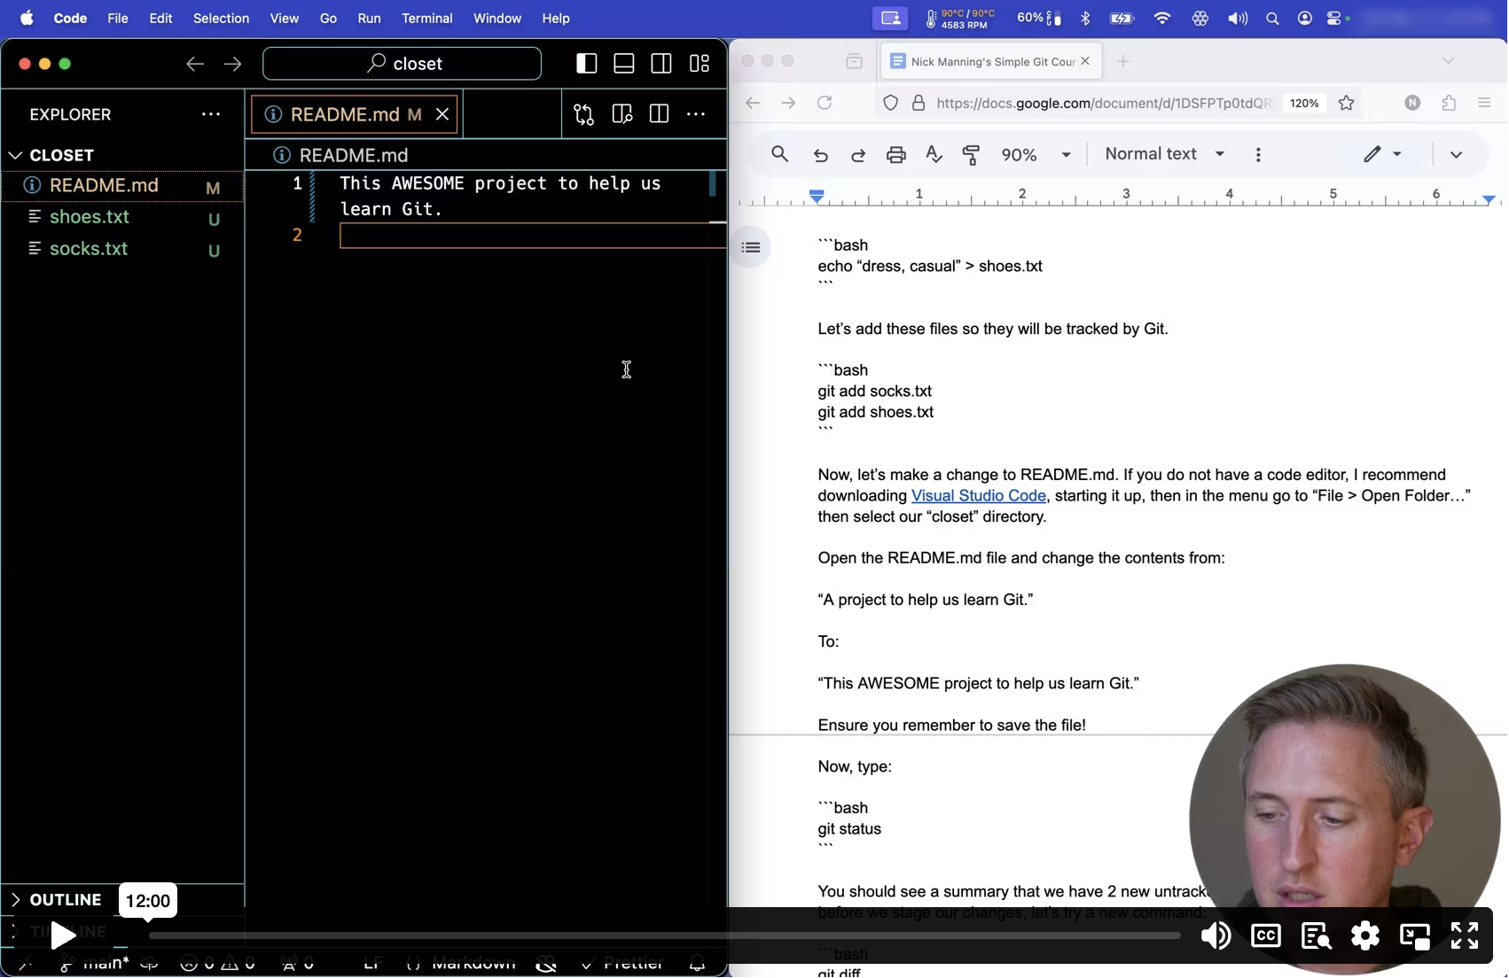Toggle VS Code secondary side bar icon

(661, 64)
